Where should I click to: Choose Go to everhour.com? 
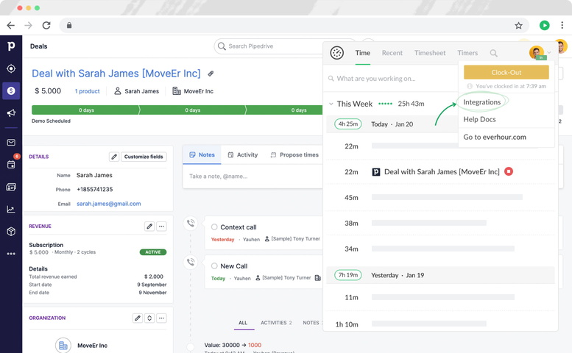click(x=495, y=137)
